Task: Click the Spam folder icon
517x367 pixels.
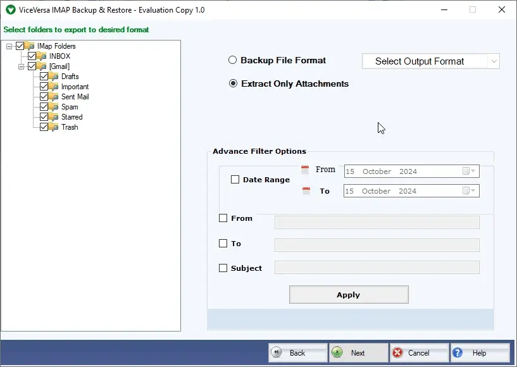Action: [53, 107]
